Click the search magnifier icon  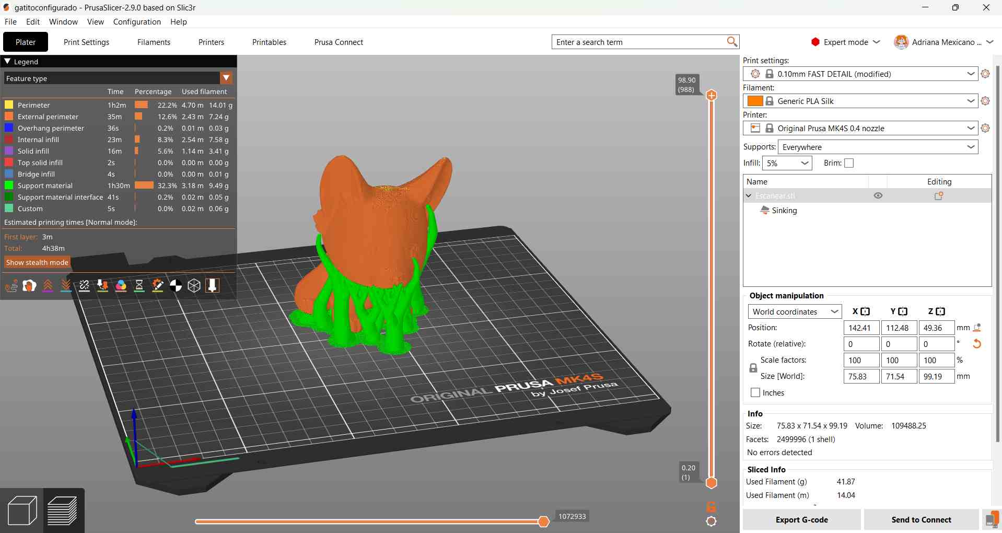tap(732, 42)
